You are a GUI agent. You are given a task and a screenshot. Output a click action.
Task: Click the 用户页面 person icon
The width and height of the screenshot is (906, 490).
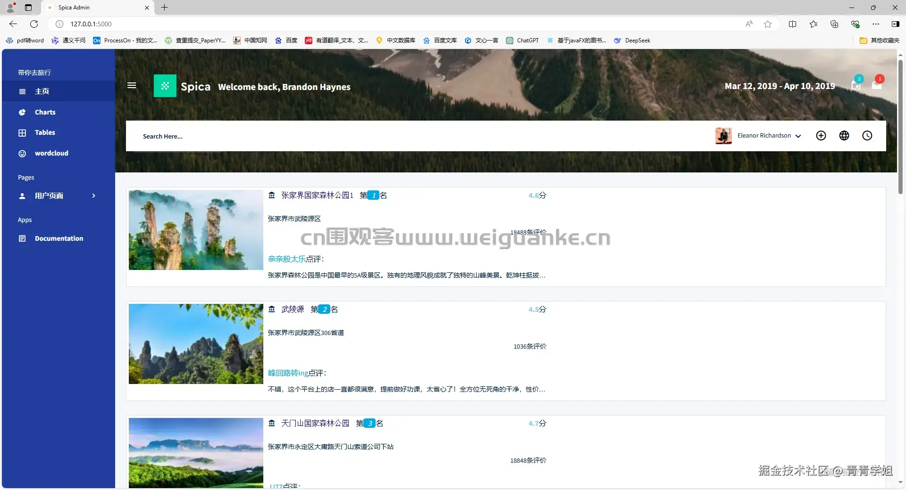coord(22,196)
